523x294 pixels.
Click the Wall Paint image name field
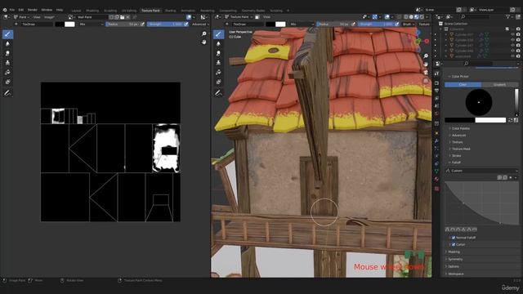pyautogui.click(x=92, y=16)
